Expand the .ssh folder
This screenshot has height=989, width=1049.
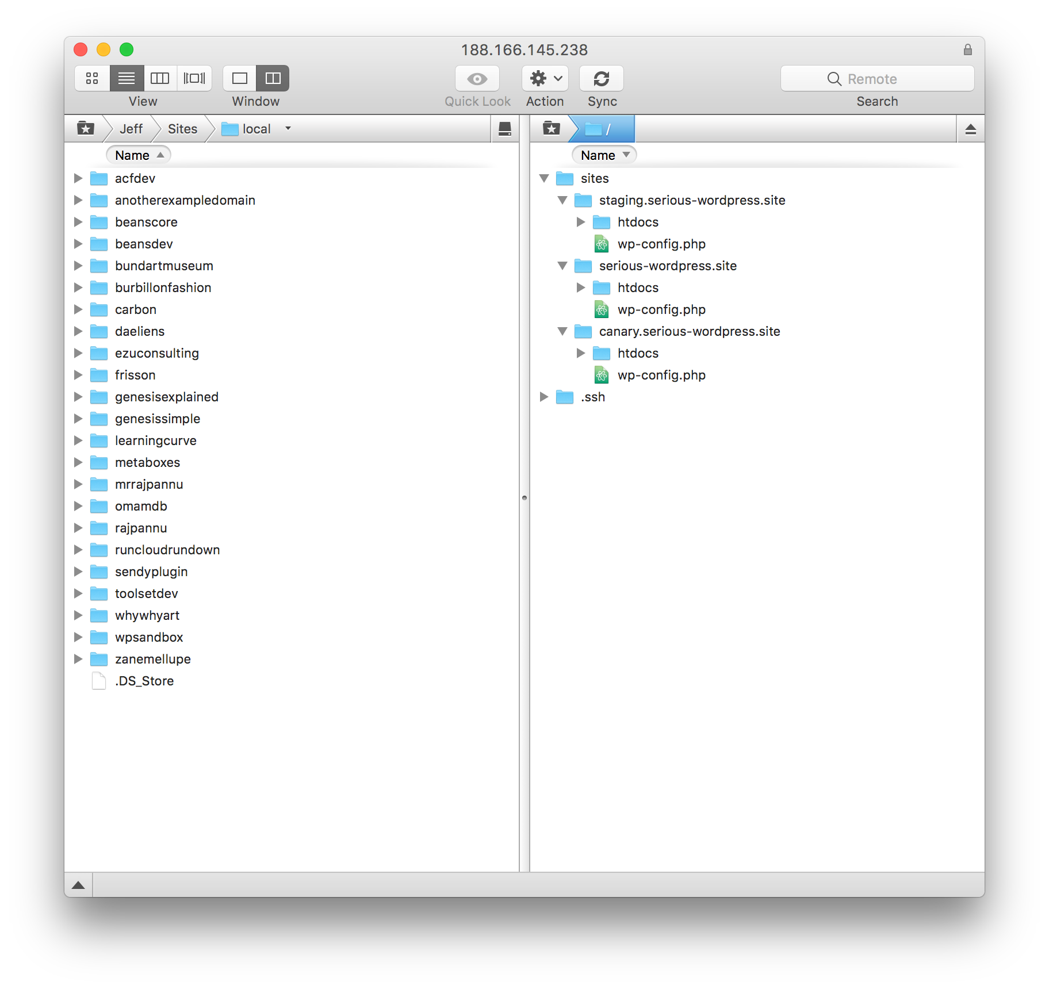click(x=544, y=397)
